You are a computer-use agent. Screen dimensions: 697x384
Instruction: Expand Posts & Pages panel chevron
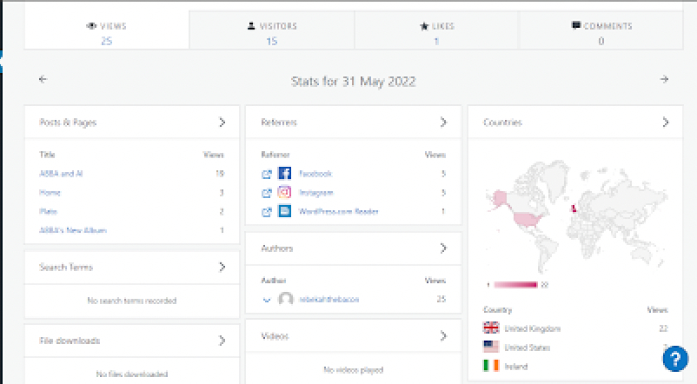[x=222, y=122]
